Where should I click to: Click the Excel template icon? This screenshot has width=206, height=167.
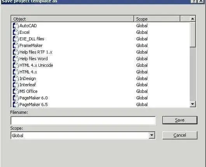coord(16,32)
